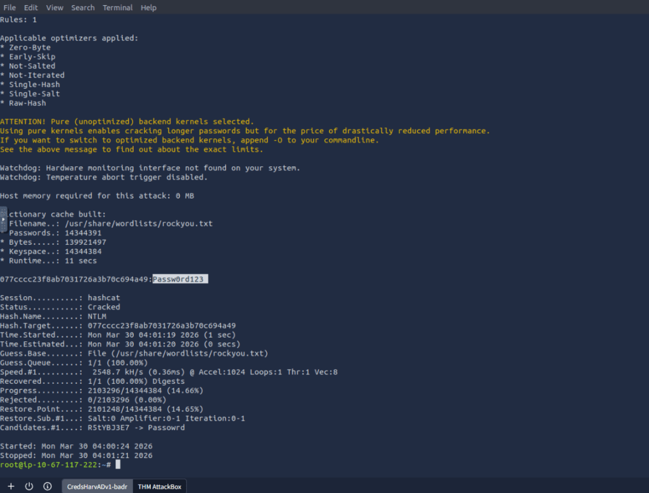Click the Restore.Point line
The image size is (649, 493).
102,409
